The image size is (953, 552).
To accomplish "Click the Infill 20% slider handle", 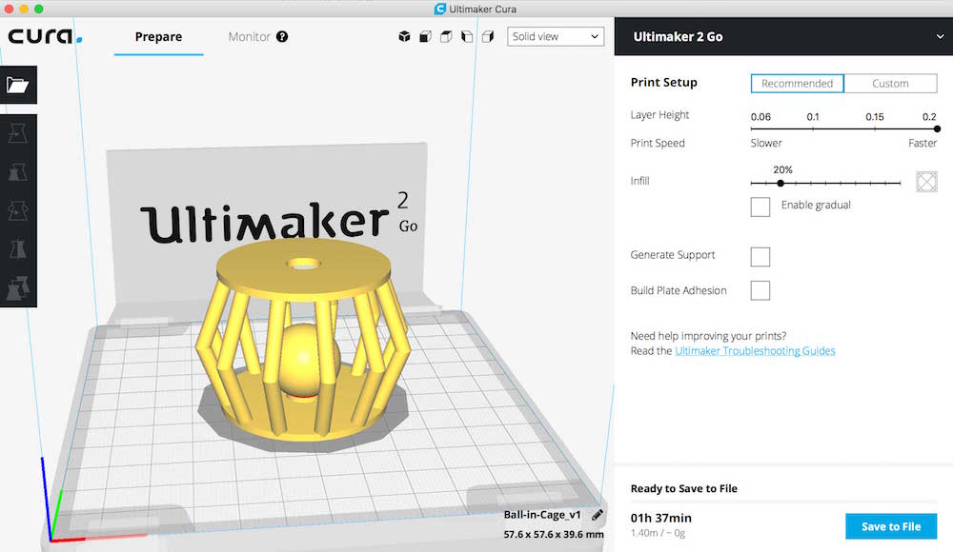I will point(781,183).
